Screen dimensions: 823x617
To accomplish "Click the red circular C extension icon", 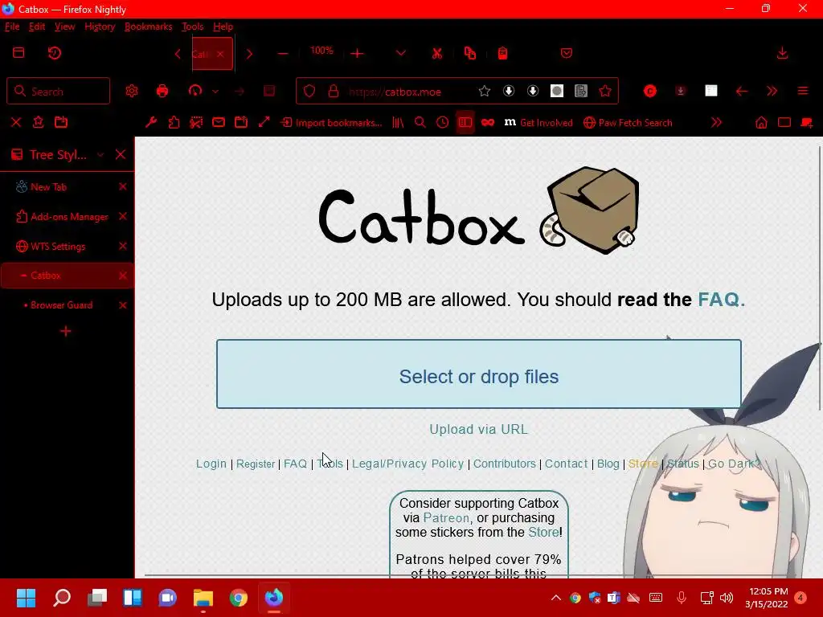I will (x=649, y=92).
